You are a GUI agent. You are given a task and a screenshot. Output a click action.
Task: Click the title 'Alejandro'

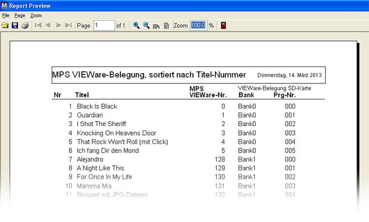[90, 160]
